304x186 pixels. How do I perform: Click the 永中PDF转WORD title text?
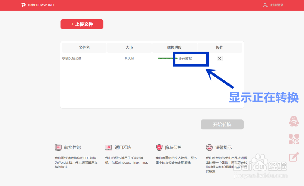40,5
